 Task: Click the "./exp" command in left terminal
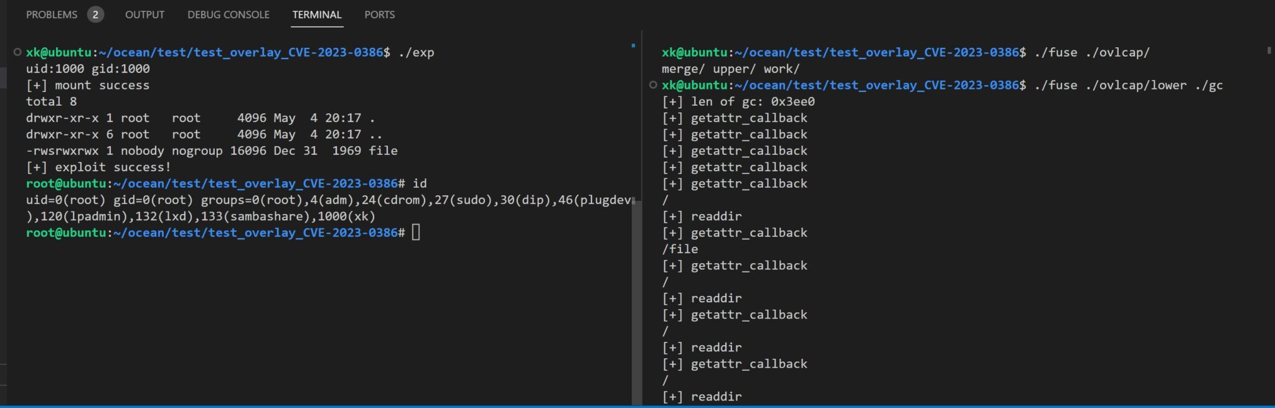tap(416, 52)
